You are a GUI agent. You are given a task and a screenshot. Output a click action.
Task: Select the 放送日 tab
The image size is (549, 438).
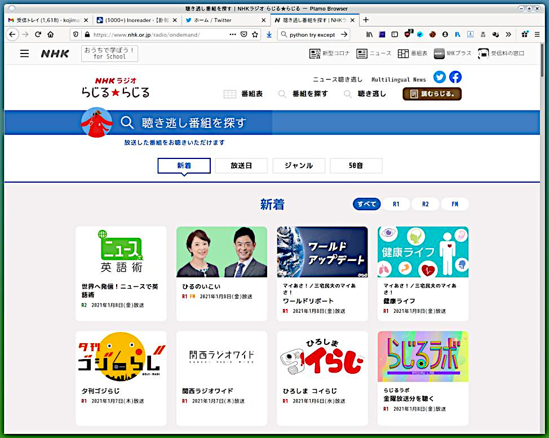click(241, 166)
